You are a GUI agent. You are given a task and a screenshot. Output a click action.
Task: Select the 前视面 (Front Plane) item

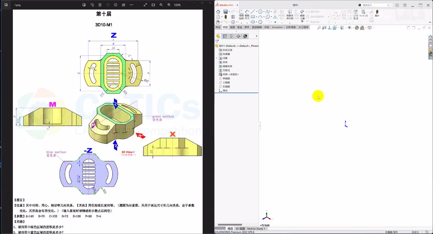pyautogui.click(x=226, y=78)
